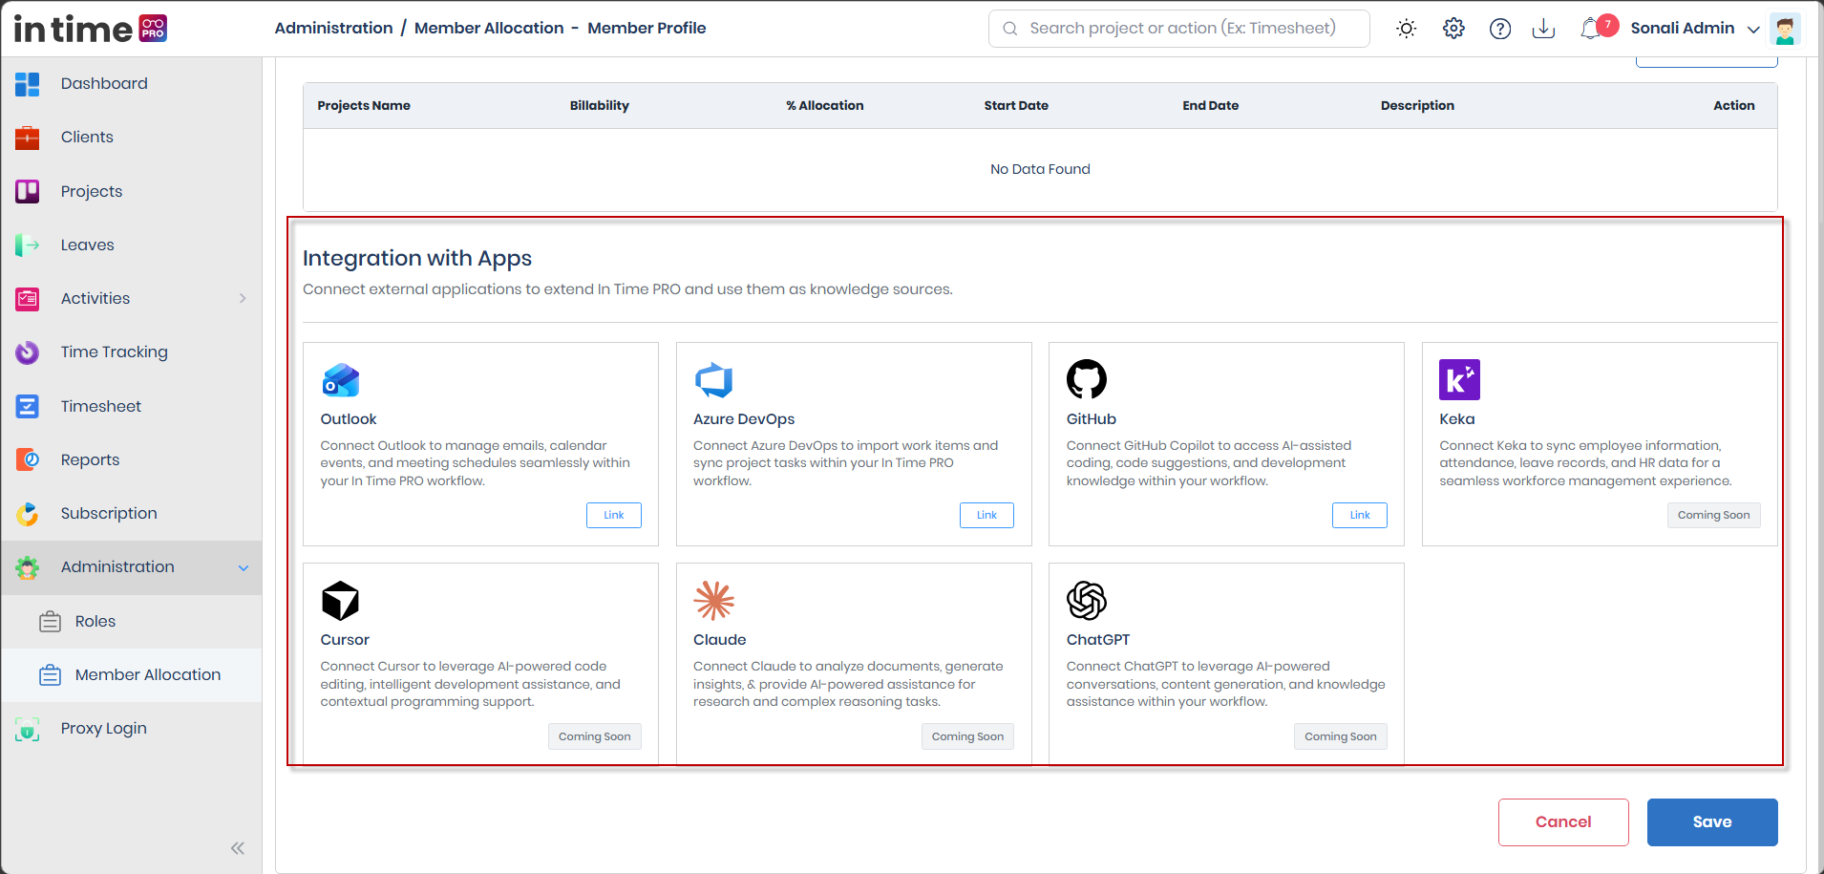
Task: Click the Cursor app icon
Action: (x=341, y=601)
